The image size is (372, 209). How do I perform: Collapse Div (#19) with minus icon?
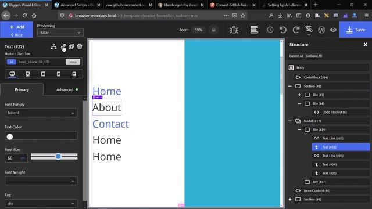tap(299, 129)
